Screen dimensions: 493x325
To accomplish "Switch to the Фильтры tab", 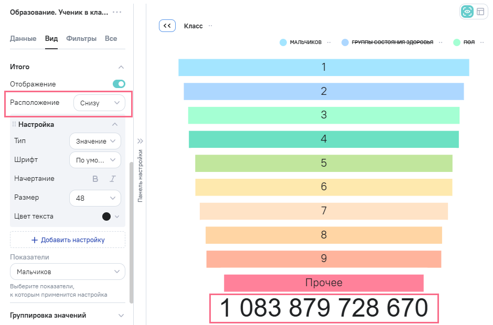I will [x=81, y=38].
